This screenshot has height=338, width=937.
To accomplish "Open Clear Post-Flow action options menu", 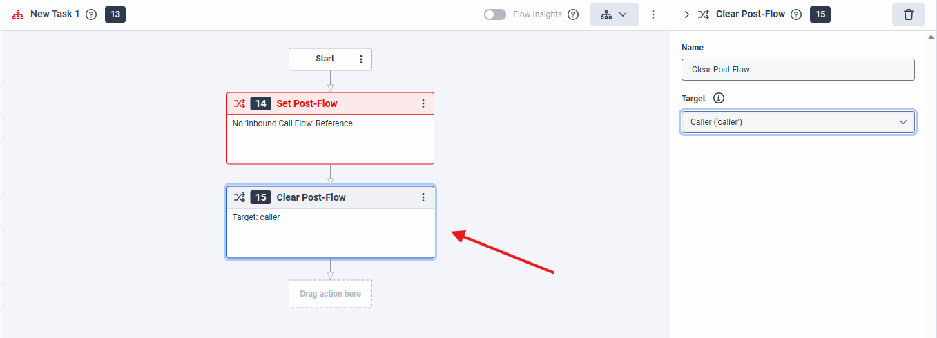I will (x=423, y=197).
